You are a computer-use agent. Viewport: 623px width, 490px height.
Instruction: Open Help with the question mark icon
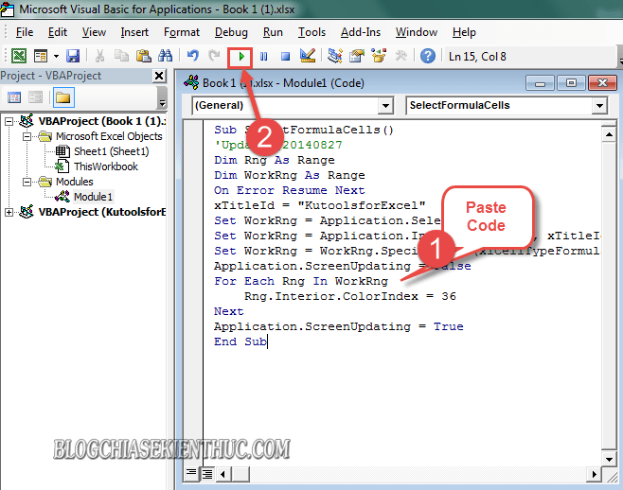pos(428,56)
